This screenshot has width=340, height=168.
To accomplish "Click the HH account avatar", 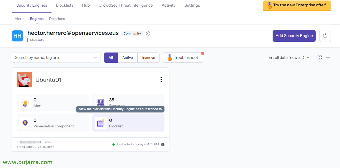I will (17, 36).
